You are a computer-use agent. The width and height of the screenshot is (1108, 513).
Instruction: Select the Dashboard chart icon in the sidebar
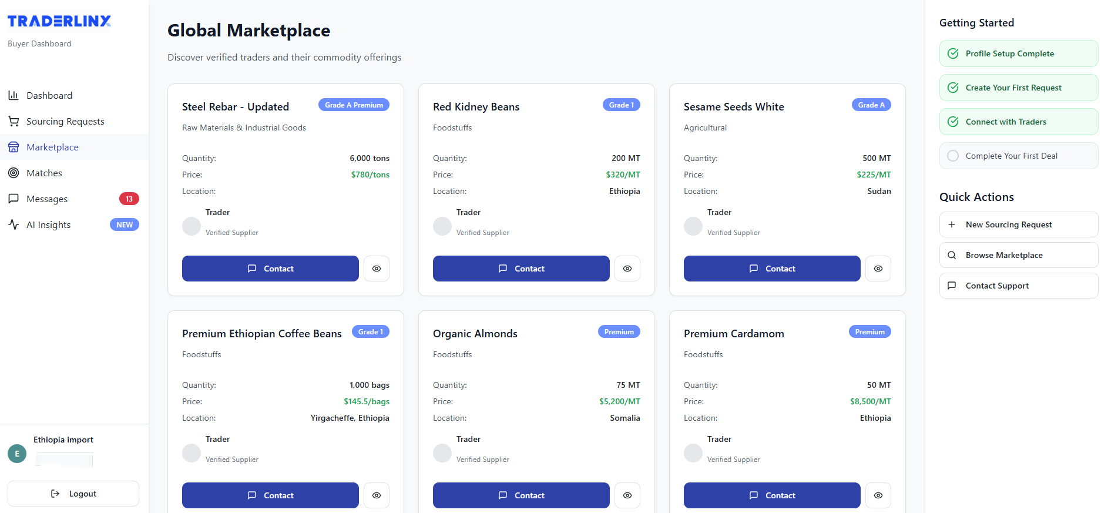[14, 95]
